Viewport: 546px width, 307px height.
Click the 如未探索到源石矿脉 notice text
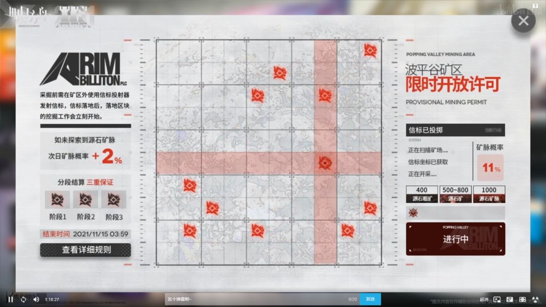coord(84,140)
